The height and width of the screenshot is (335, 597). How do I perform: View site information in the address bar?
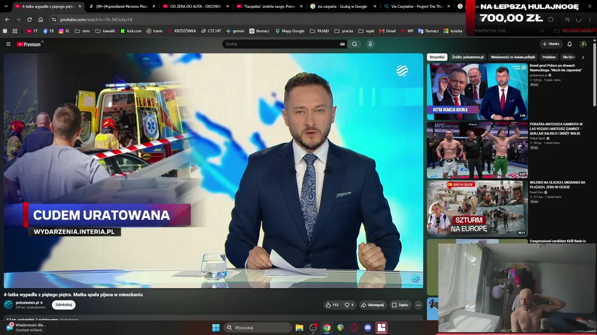pos(54,20)
